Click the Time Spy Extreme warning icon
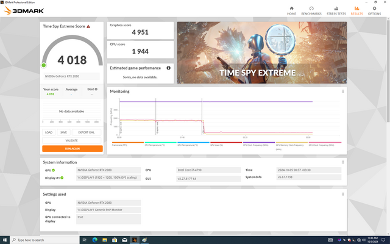The height and width of the screenshot is (244, 390). tap(88, 26)
